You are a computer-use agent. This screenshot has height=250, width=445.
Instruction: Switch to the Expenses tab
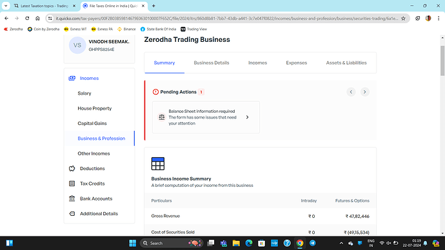[296, 63]
